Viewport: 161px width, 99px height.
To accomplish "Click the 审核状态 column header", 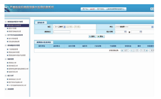I will pos(128,46).
